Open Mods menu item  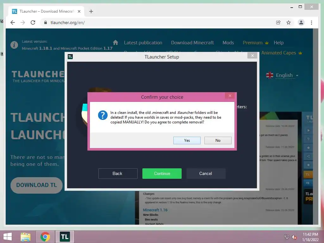pos(228,43)
